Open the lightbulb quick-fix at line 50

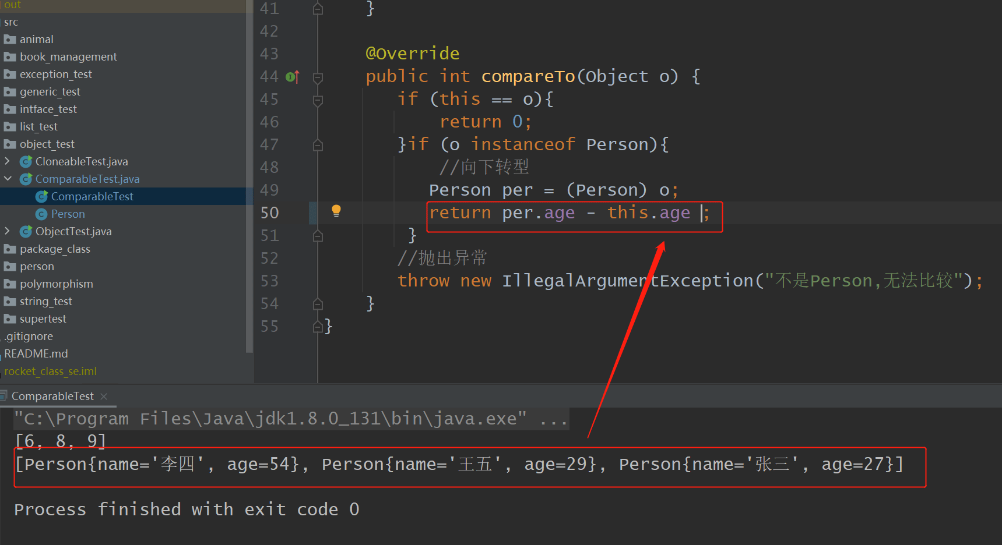pyautogui.click(x=336, y=211)
